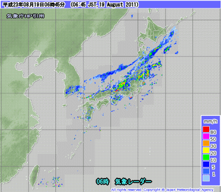Click the '気象庁HP引用' source label
221x192 pixels.
point(26,16)
